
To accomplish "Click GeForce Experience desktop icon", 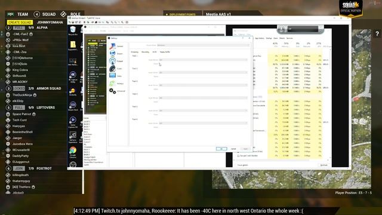I will click(73, 137).
